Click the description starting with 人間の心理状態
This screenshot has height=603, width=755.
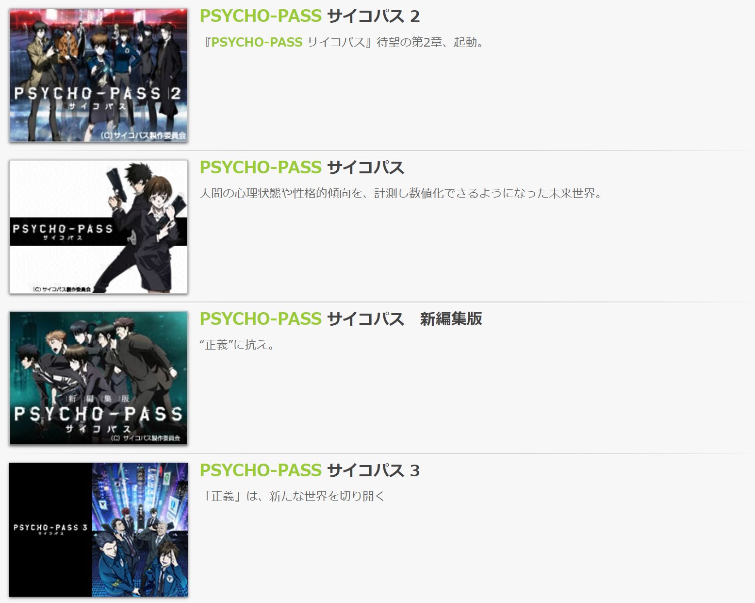pos(401,194)
